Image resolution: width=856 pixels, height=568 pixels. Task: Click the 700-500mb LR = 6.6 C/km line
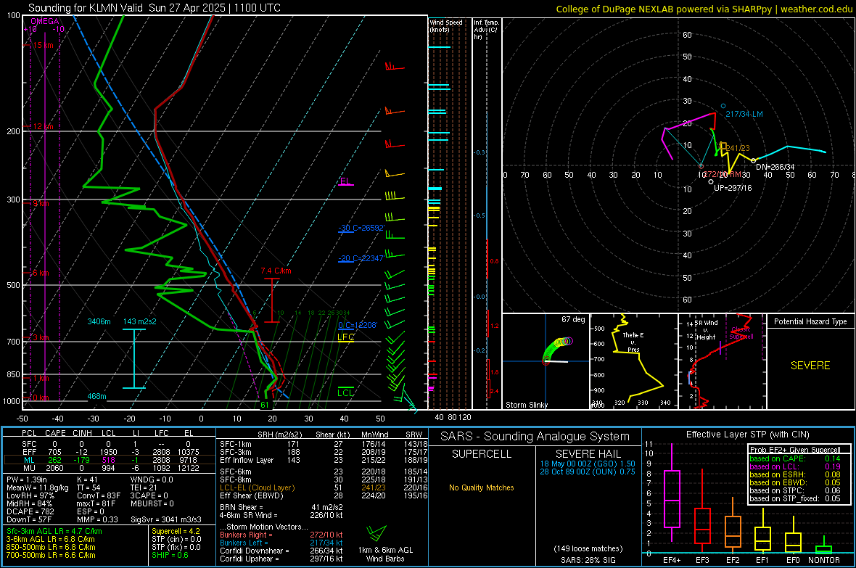pos(51,555)
